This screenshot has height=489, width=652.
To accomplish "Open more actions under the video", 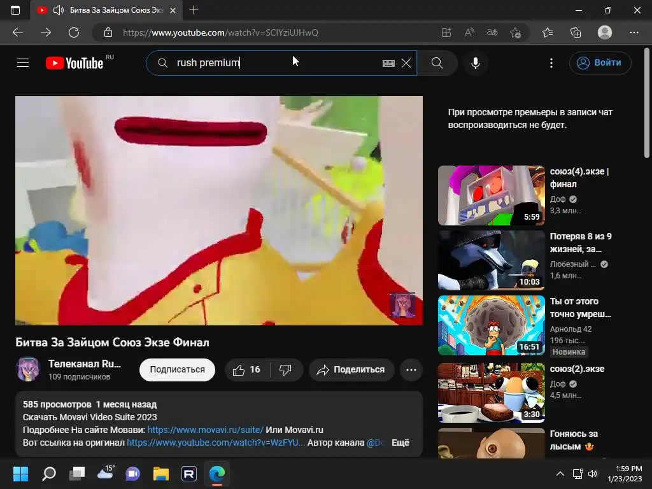I will [x=411, y=370].
